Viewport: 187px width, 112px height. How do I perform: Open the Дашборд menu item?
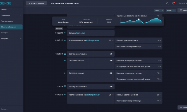pyautogui.click(x=4, y=10)
